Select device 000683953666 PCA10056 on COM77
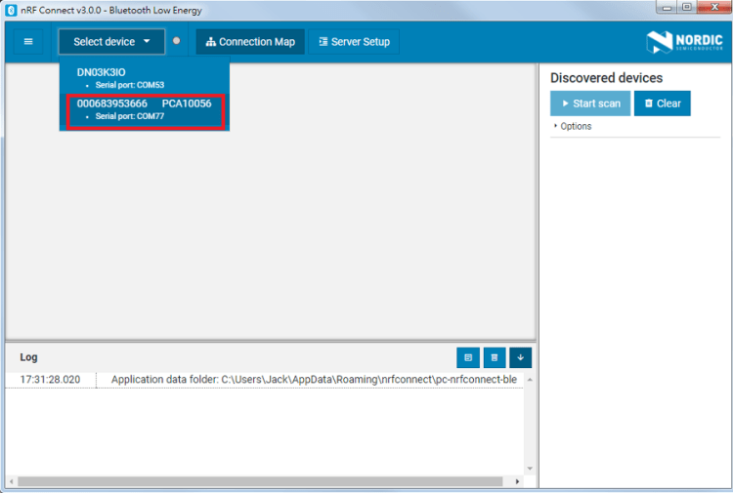 [145, 110]
